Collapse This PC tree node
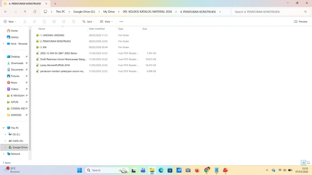312x175 pixels. click(x=3, y=128)
